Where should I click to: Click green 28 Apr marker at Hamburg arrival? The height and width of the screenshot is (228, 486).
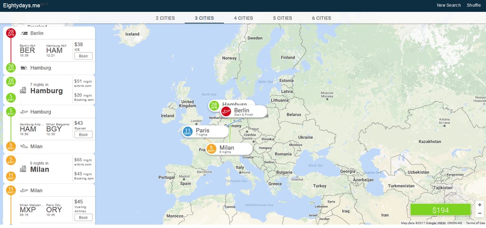[x=11, y=68]
